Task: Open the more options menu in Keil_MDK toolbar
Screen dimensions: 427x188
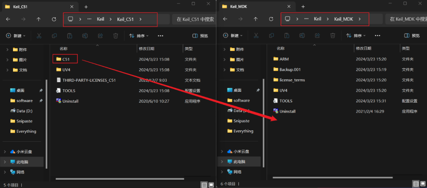Action: (378, 36)
